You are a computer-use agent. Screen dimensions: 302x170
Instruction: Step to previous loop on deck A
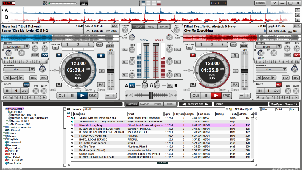7,78
